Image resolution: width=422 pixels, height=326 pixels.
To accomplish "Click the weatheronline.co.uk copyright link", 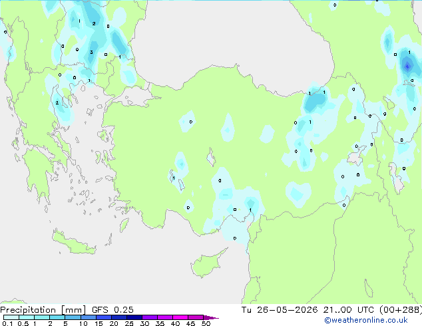I will [366, 320].
